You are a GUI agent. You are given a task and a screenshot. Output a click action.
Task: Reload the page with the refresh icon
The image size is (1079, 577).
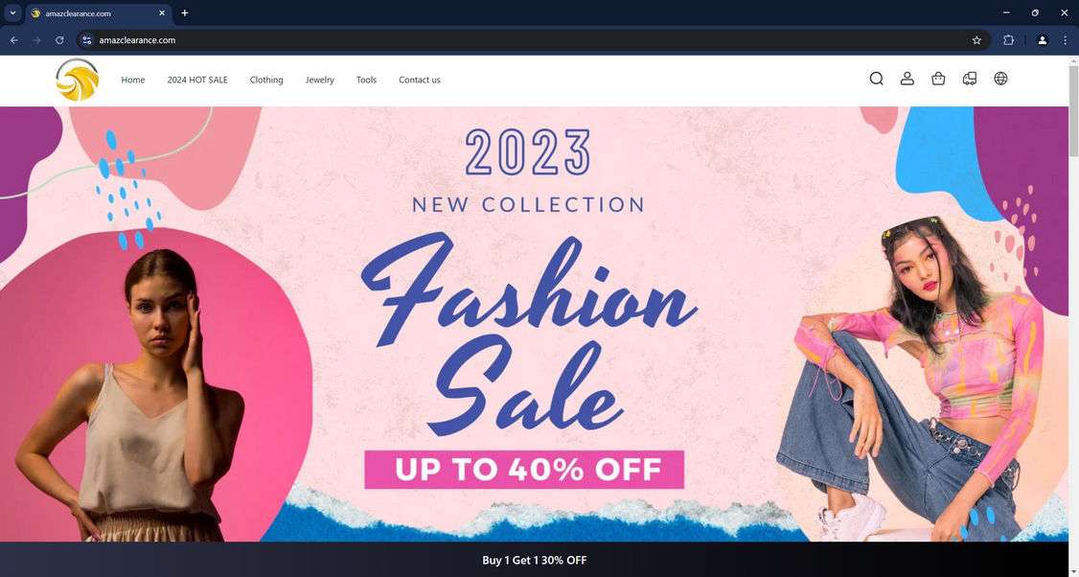pos(59,40)
